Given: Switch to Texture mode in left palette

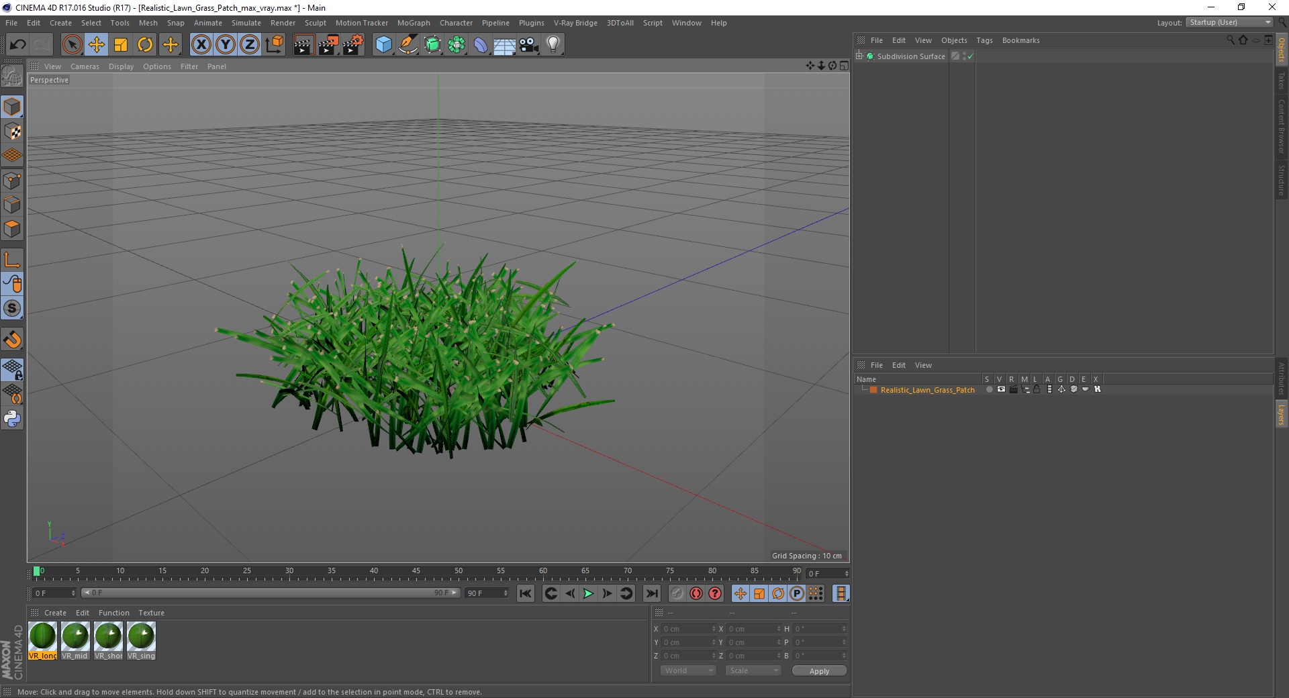Looking at the screenshot, I should pos(12,132).
